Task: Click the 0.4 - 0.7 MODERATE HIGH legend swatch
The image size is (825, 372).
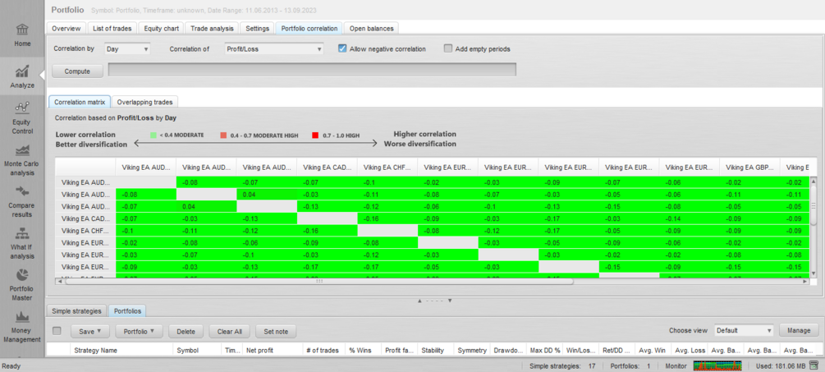Action: (223, 135)
